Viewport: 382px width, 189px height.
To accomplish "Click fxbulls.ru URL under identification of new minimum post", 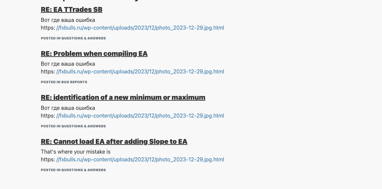I will [140, 116].
